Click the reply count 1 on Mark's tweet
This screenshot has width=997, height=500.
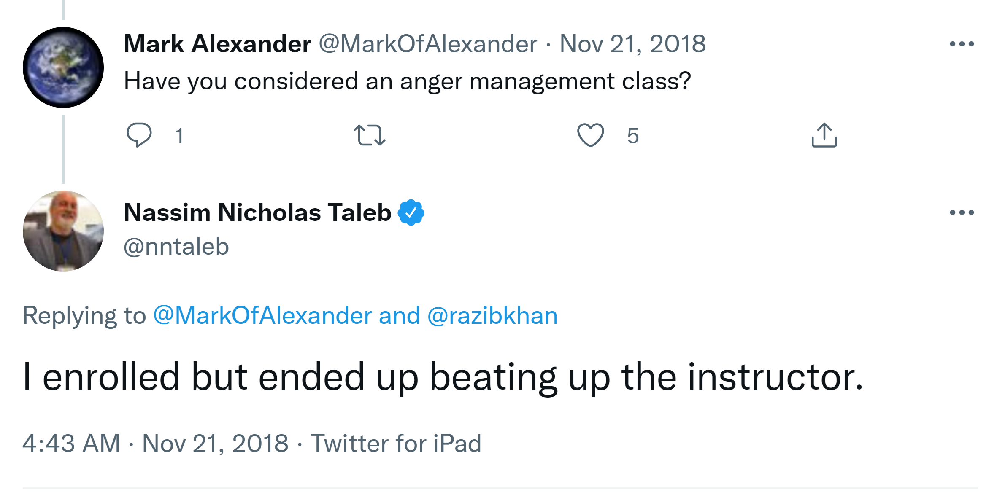point(179,136)
